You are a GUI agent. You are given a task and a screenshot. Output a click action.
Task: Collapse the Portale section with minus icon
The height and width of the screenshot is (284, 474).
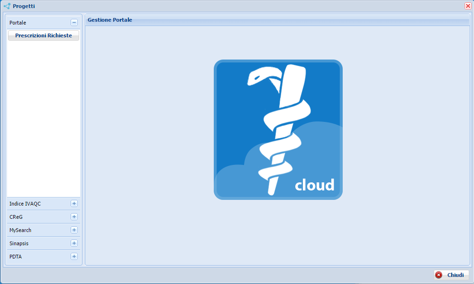point(74,23)
